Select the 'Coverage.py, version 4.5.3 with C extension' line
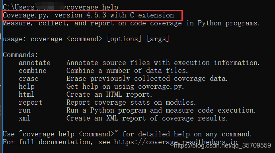This screenshot has height=153, width=275. (88, 15)
